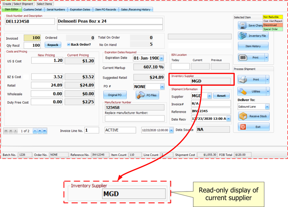This screenshot has height=207, width=288.
Task: Click the barcode Print icon in Selected Item
Action: pos(243,58)
